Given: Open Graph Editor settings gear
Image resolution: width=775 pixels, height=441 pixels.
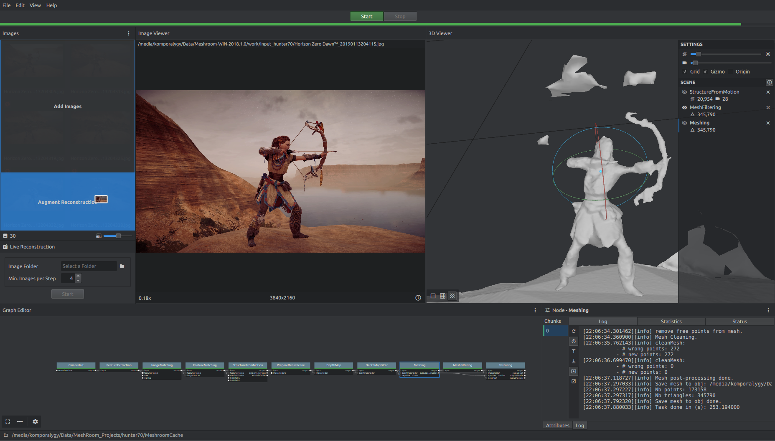Looking at the screenshot, I should tap(35, 422).
